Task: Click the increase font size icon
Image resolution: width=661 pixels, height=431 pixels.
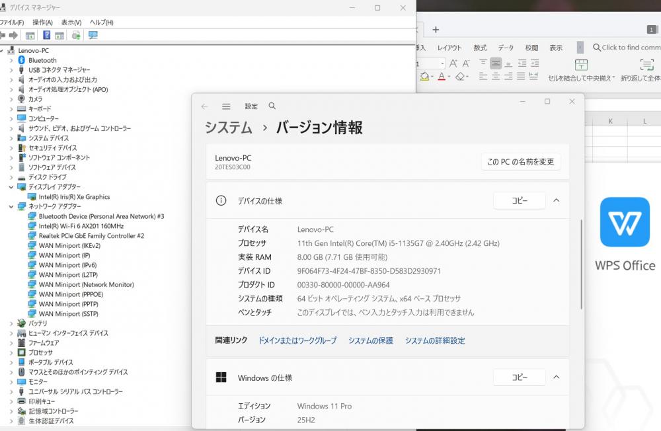Action: pos(453,63)
